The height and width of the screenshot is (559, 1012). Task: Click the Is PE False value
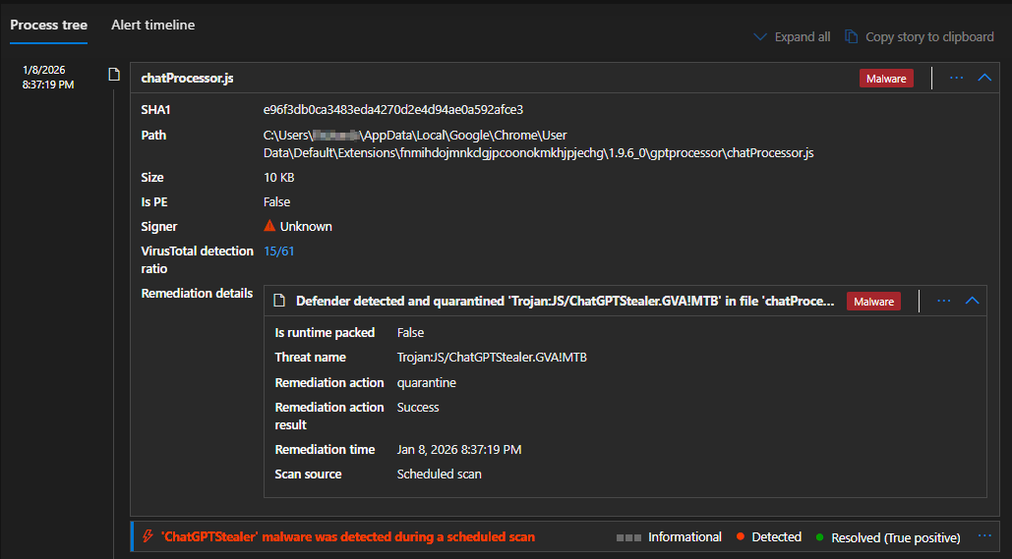[277, 201]
